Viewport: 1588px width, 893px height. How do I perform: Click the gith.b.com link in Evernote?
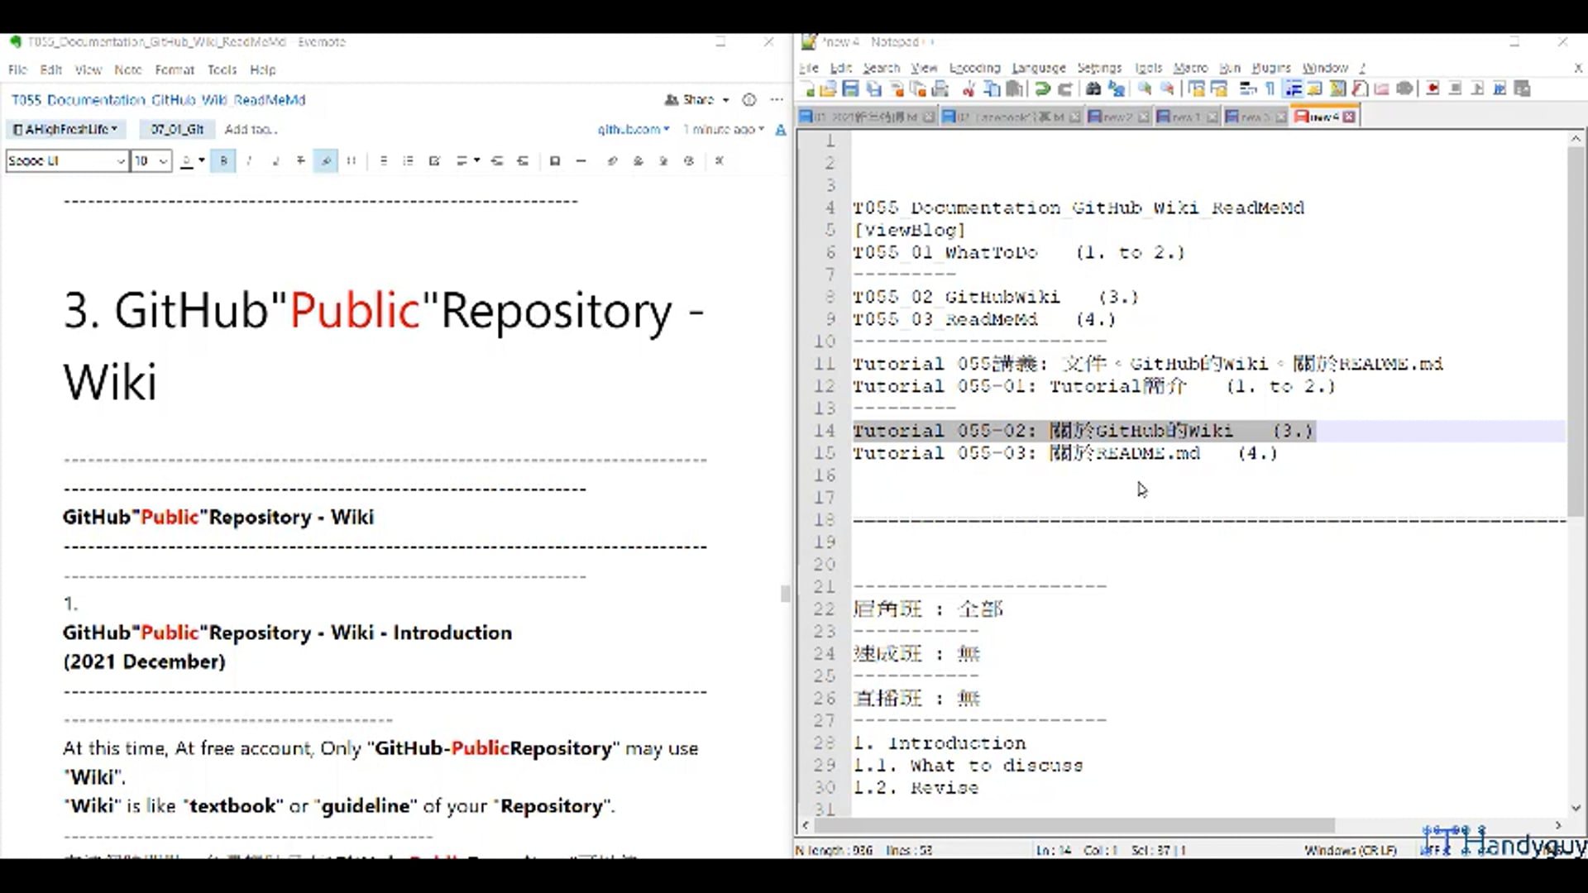[x=629, y=129]
